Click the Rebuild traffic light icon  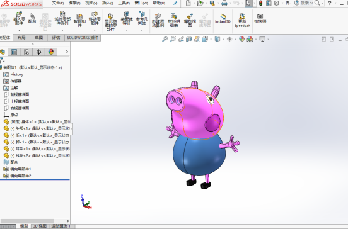pyautogui.click(x=260, y=3)
